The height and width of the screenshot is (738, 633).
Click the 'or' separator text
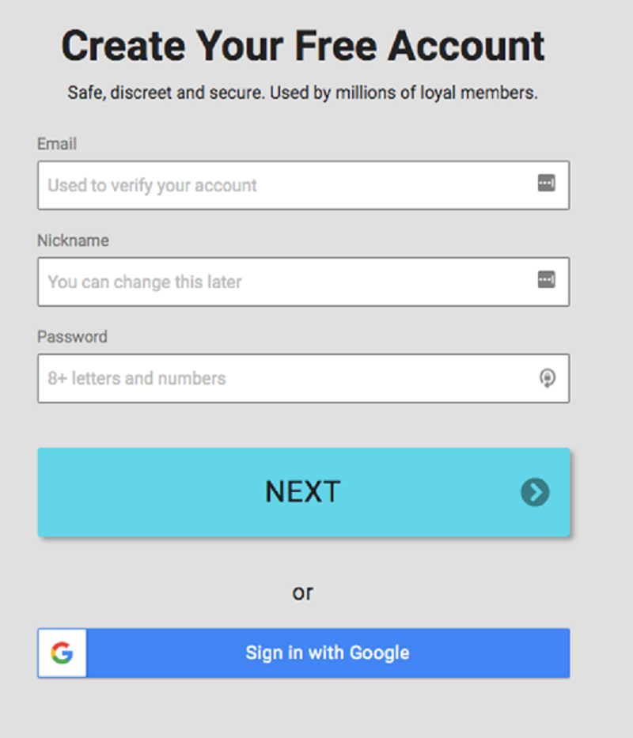click(x=302, y=592)
